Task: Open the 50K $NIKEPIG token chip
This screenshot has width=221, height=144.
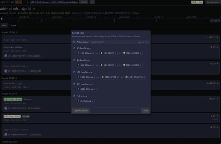Action: [132, 65]
